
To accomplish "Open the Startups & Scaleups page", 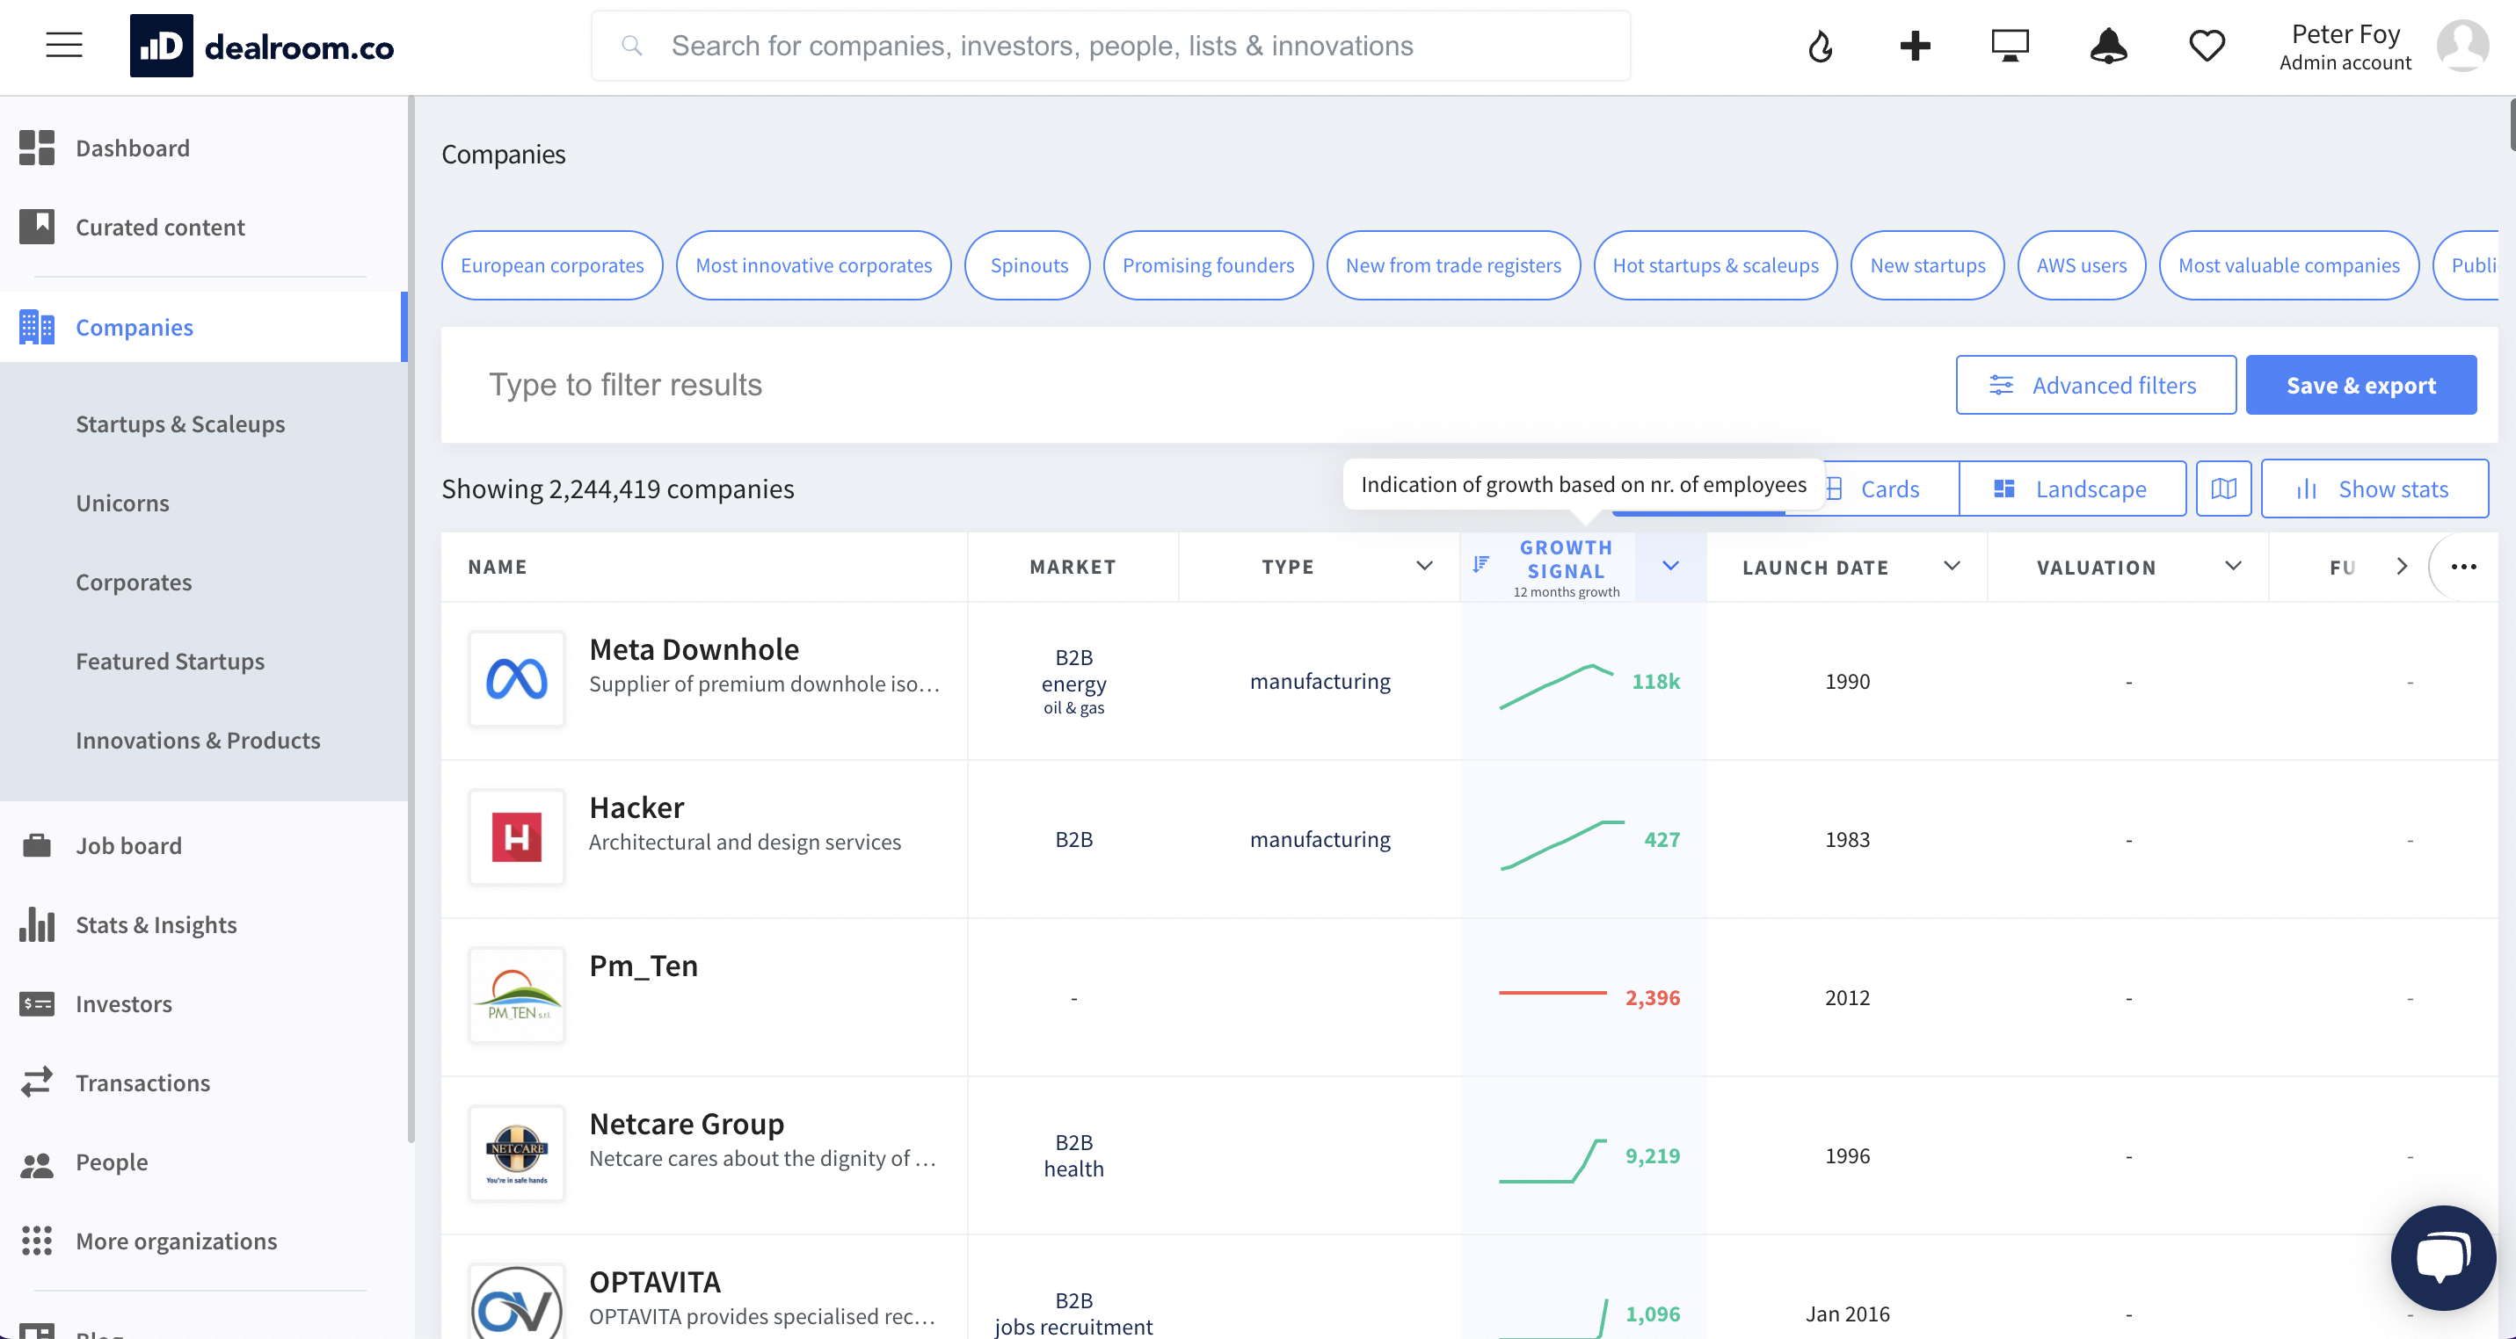I will [x=179, y=423].
